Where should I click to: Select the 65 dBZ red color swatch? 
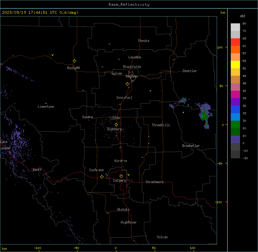235,42
